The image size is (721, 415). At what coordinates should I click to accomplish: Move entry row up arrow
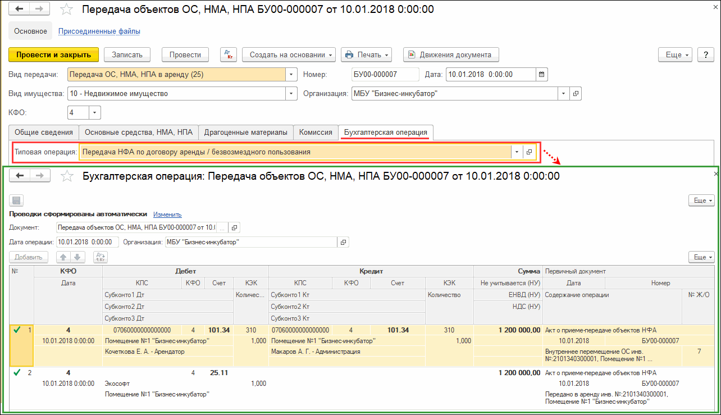63,257
